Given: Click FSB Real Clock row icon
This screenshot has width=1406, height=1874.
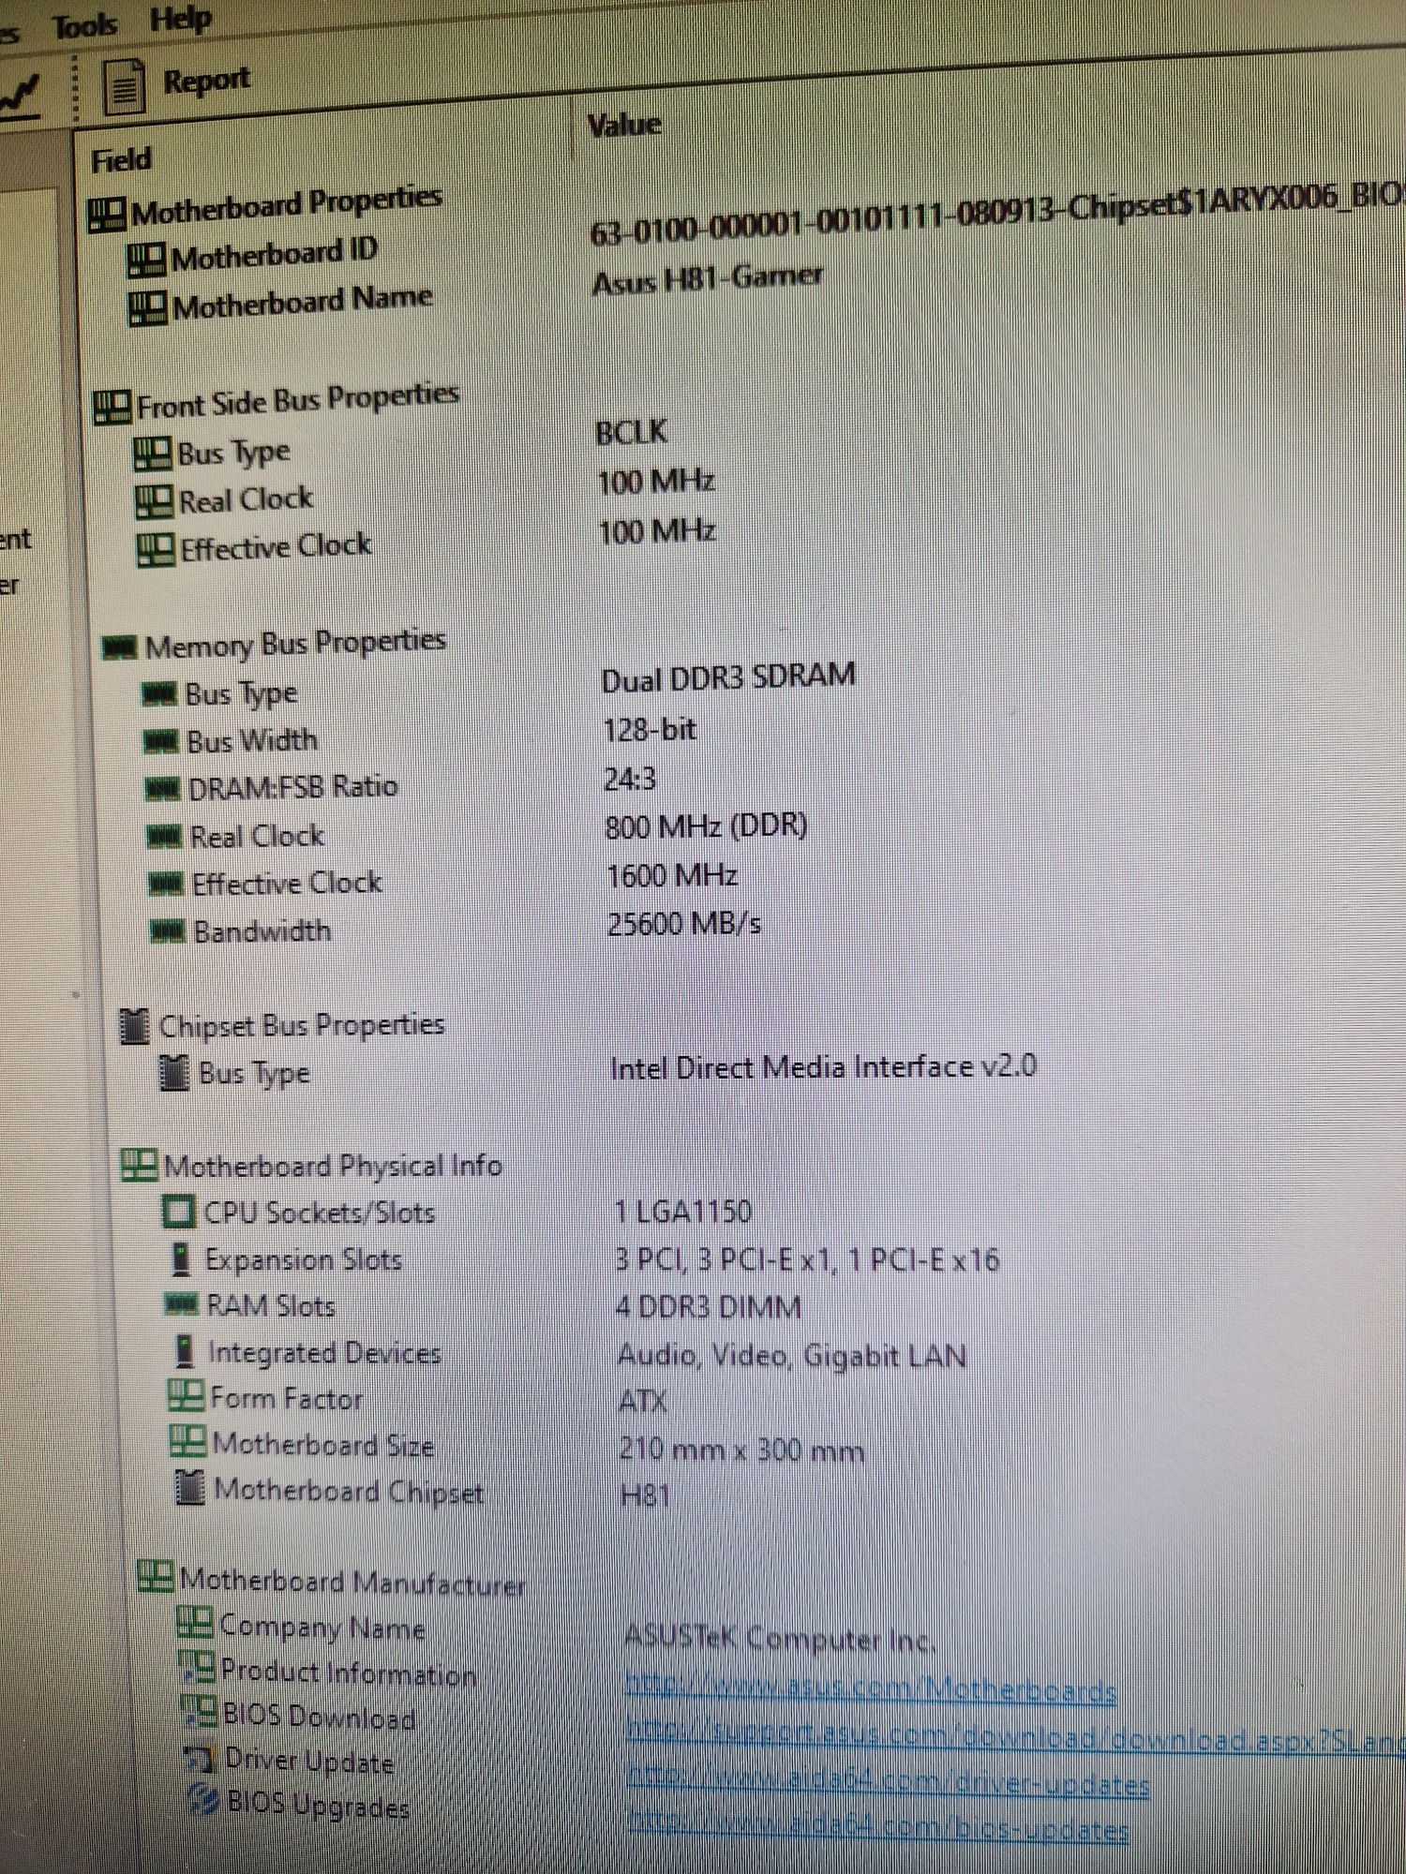Looking at the screenshot, I should pyautogui.click(x=155, y=502).
